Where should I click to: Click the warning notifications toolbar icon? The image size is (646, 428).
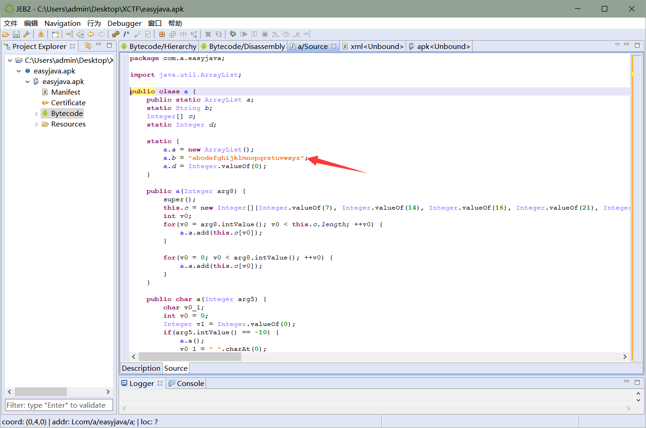41,34
